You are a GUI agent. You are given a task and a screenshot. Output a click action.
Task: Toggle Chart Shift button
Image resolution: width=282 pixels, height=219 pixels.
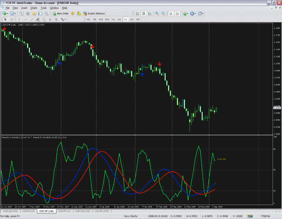point(177,14)
